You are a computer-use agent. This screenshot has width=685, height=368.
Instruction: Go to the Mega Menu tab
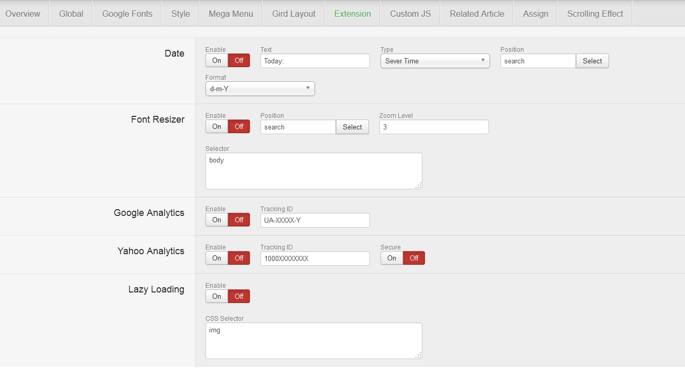coord(231,14)
